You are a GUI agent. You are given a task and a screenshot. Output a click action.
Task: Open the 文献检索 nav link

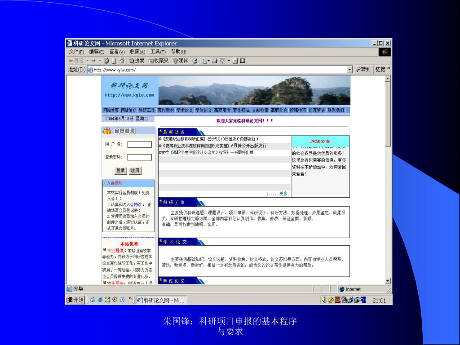point(260,111)
